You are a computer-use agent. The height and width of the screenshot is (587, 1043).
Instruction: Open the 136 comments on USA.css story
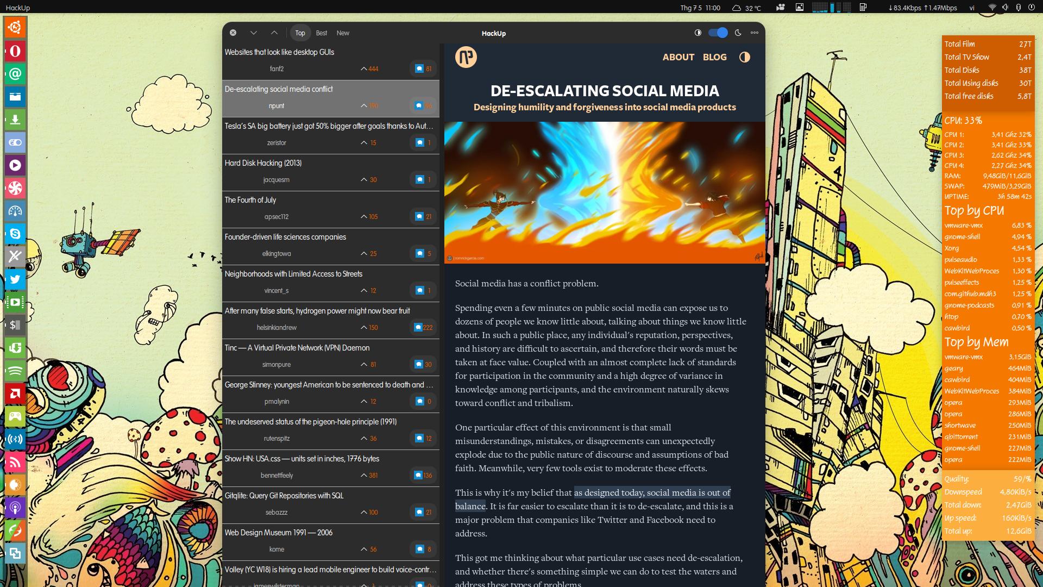click(423, 475)
